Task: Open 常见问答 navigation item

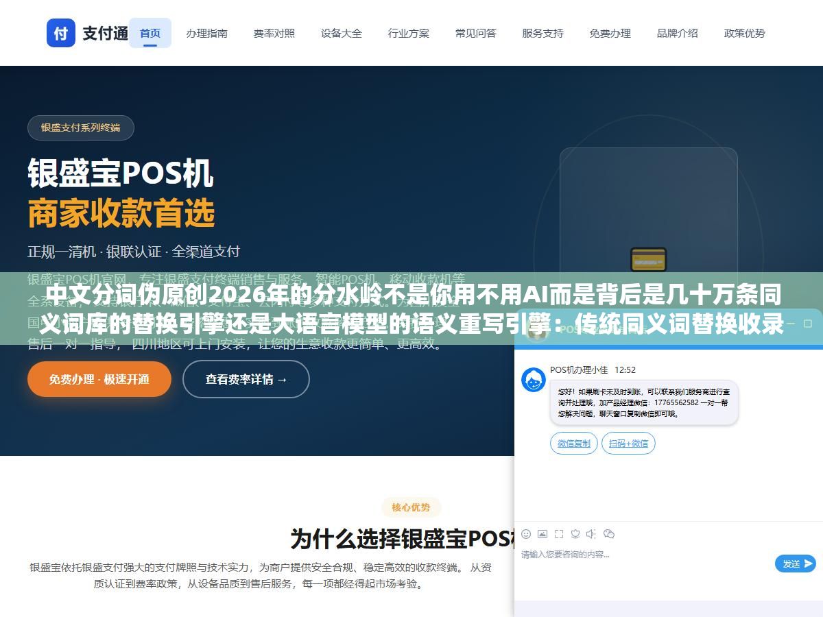Action: coord(476,33)
